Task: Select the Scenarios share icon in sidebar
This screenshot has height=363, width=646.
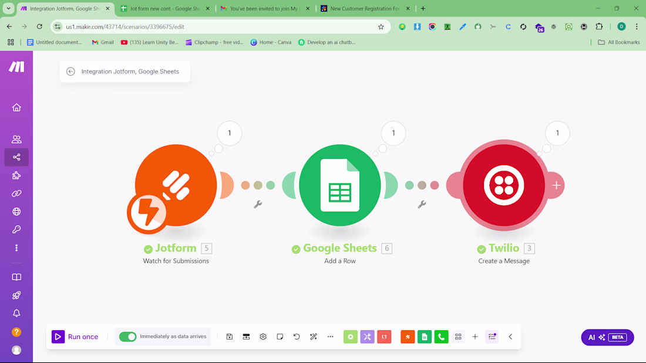Action: pos(16,157)
